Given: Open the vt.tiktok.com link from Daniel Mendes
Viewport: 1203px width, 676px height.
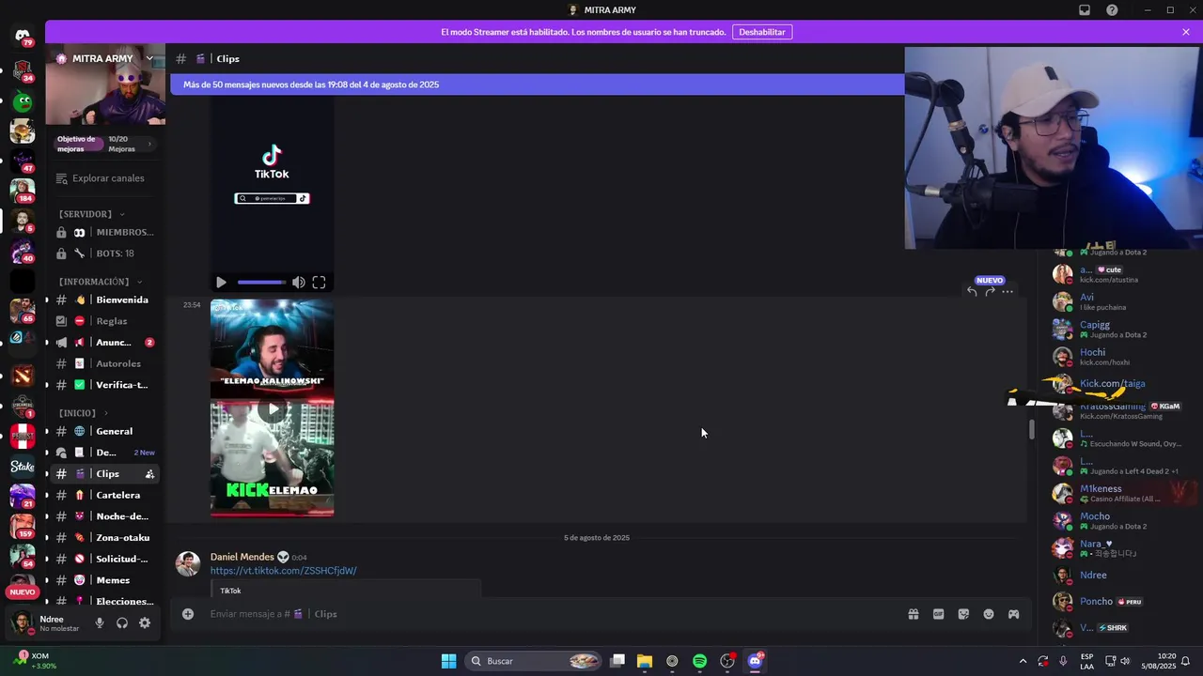Looking at the screenshot, I should pos(283,571).
